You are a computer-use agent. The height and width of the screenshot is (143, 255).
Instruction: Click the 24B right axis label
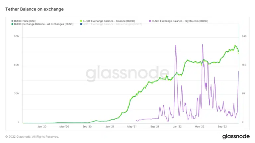(244, 36)
